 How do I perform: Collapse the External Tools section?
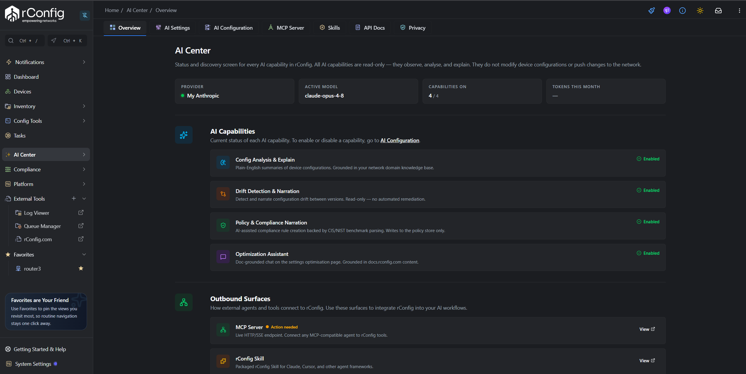pos(84,199)
